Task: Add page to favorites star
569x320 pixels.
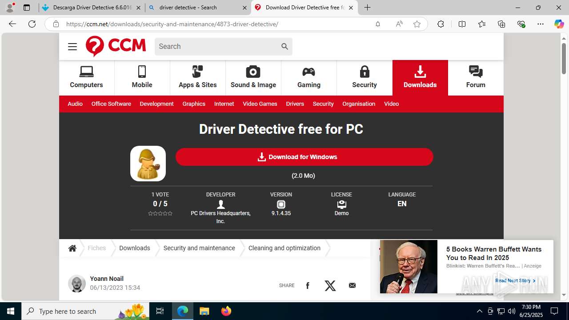Action: point(417,24)
